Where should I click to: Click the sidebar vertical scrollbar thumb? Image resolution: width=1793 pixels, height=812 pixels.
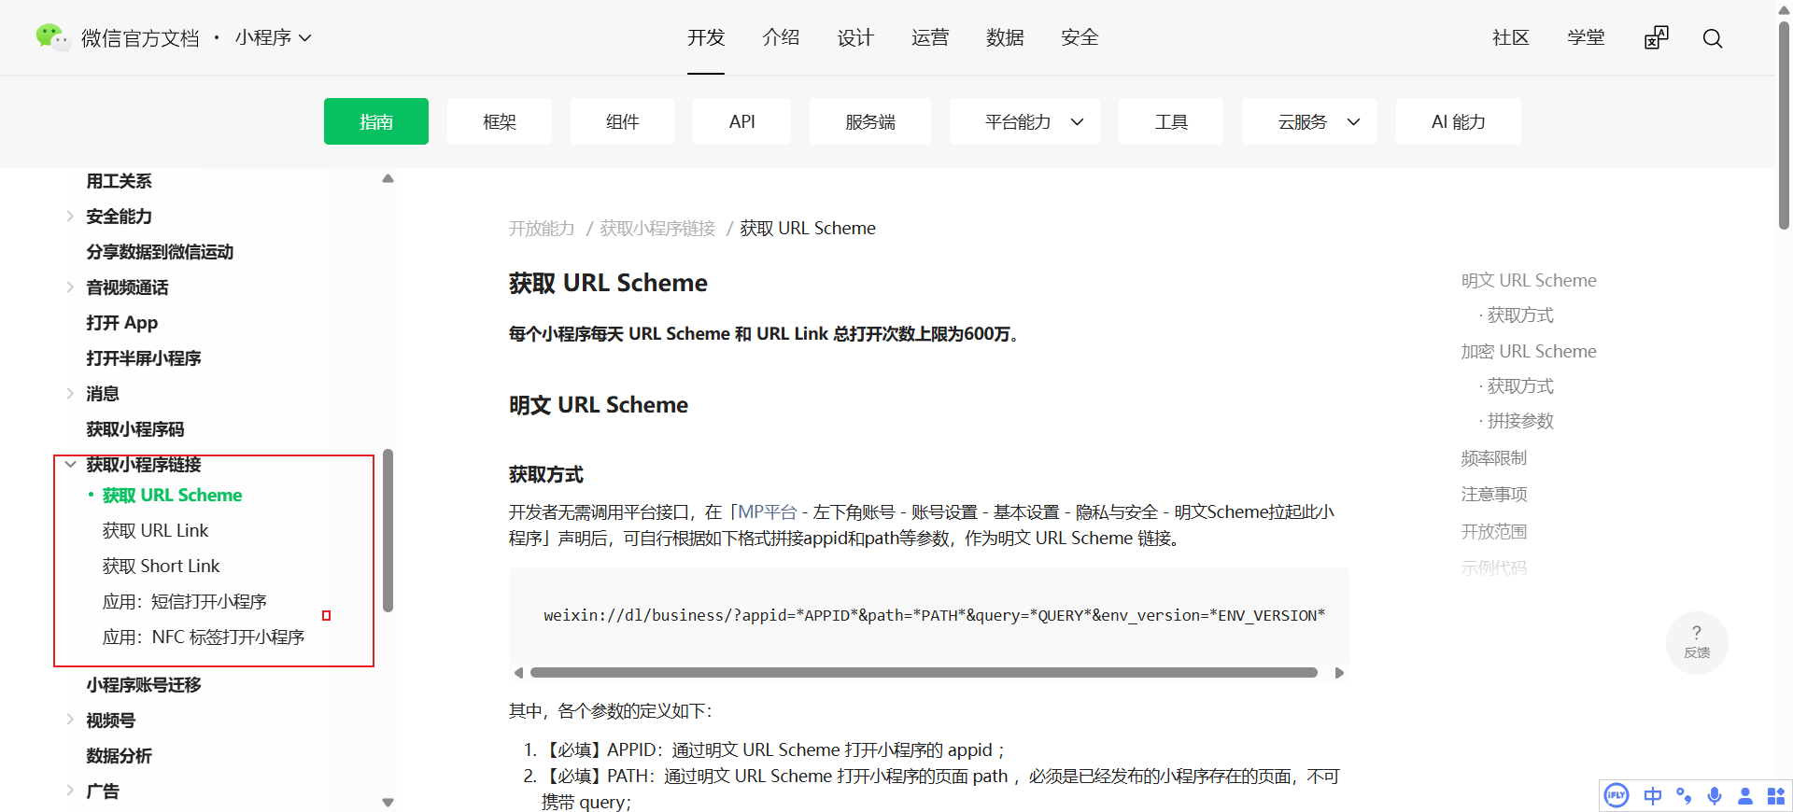[x=388, y=530]
